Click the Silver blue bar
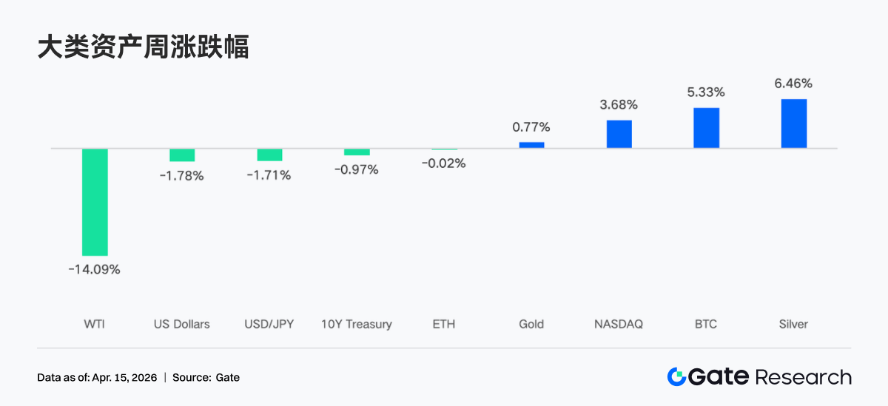Image resolution: width=888 pixels, height=406 pixels. coord(793,124)
